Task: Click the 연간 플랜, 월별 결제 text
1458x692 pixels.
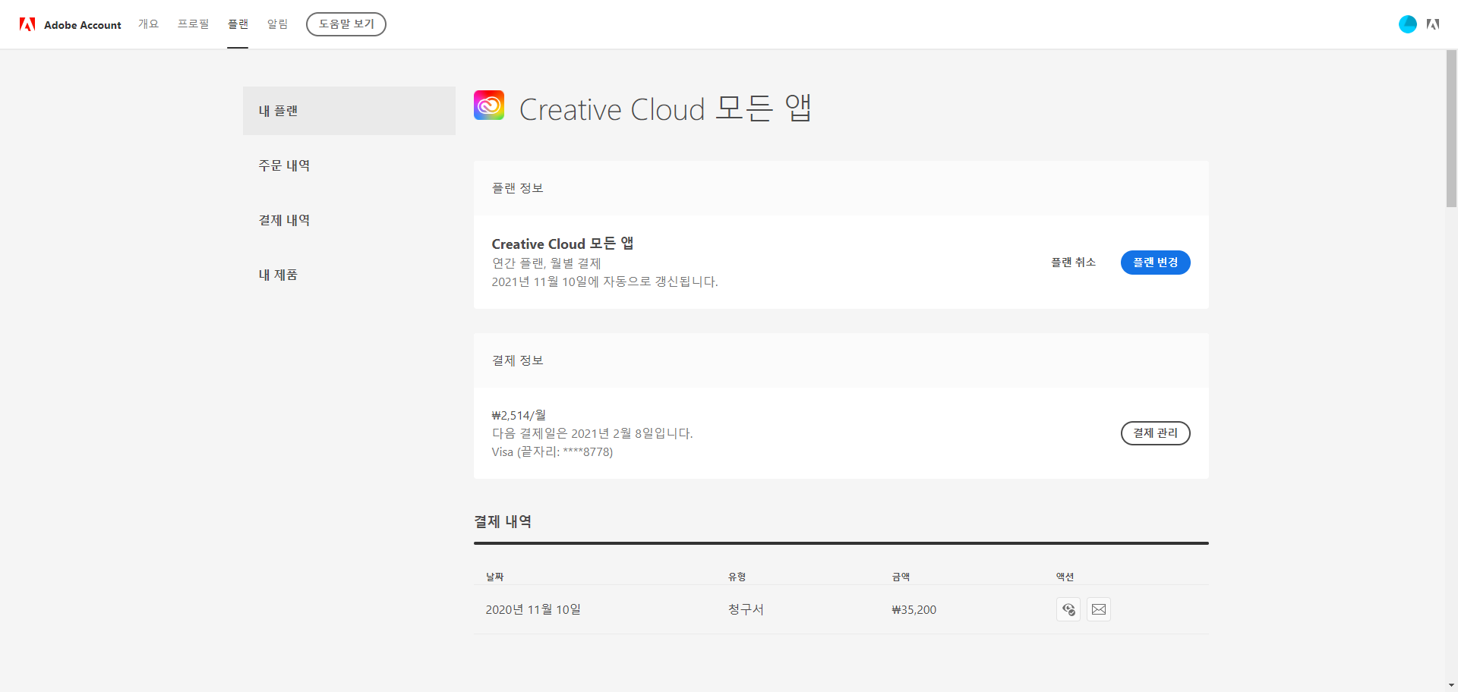Action: (546, 263)
